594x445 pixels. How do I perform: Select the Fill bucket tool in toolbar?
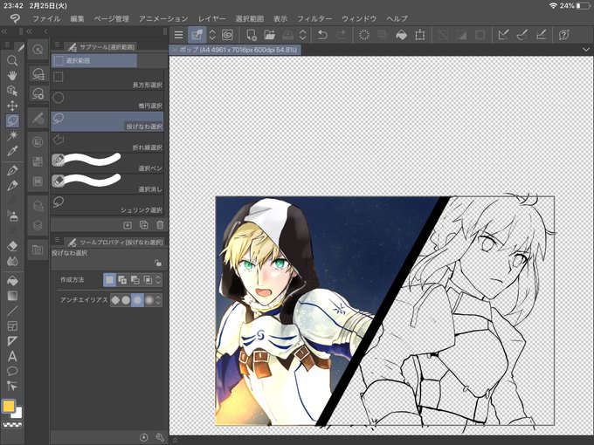pos(12,280)
